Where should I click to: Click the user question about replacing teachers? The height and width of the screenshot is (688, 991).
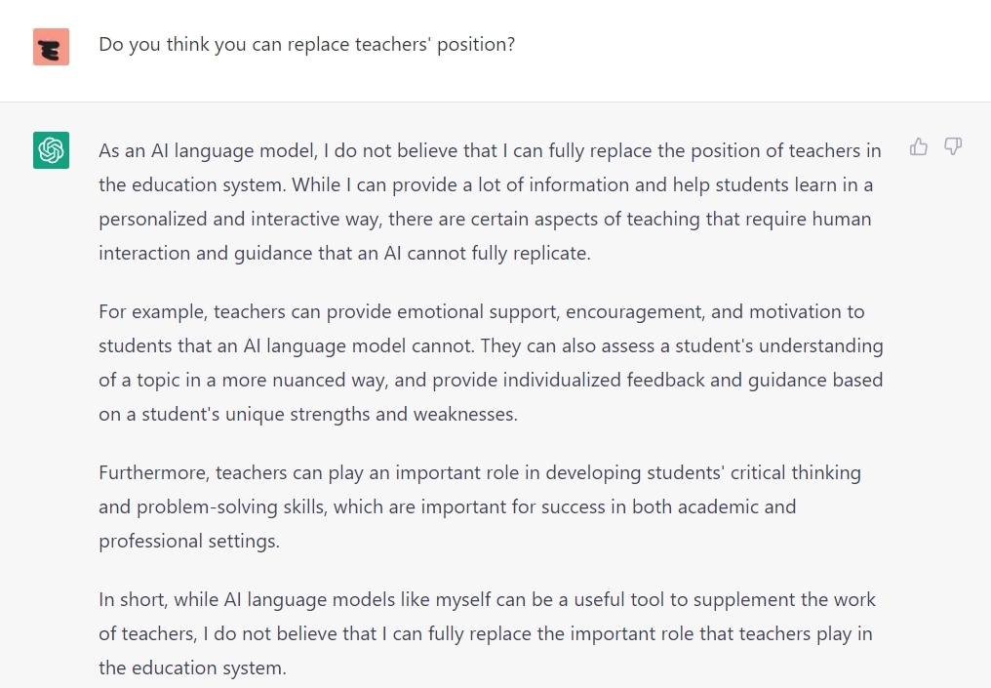(306, 45)
